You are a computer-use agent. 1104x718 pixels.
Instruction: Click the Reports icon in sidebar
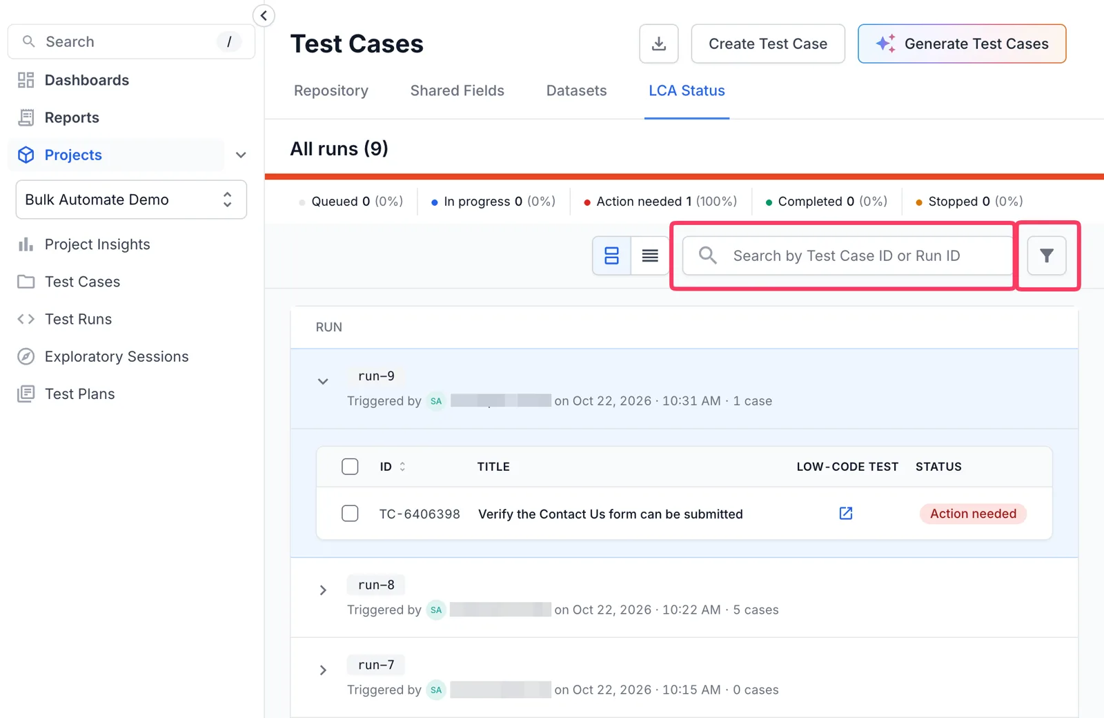coord(26,117)
